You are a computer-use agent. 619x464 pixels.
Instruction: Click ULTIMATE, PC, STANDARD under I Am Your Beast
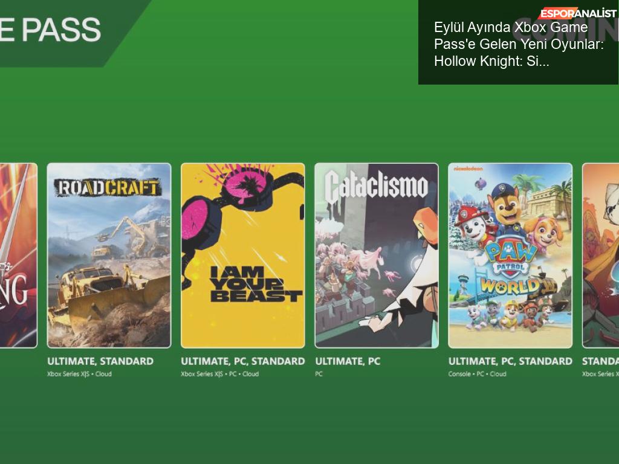(243, 361)
